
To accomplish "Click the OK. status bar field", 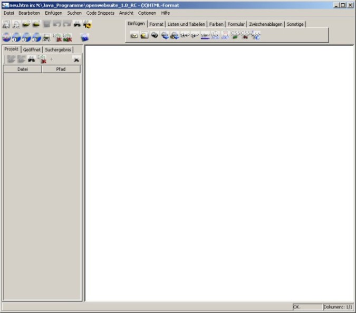I will (307, 307).
